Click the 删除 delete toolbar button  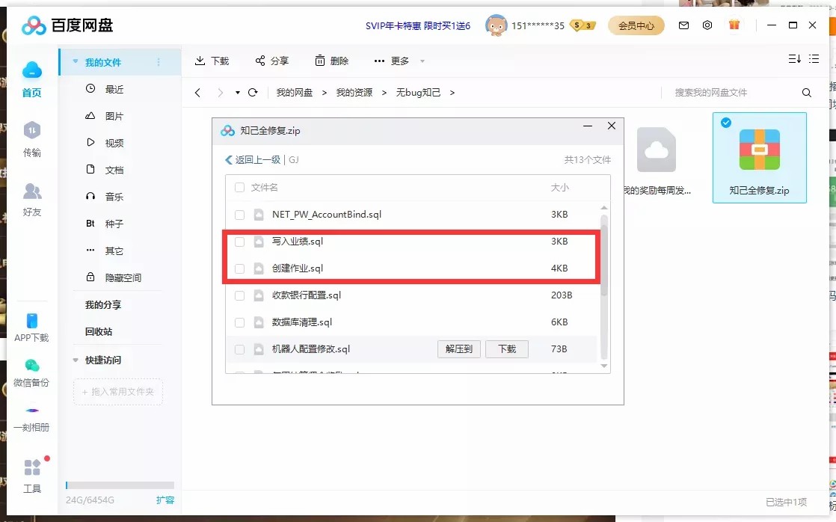coord(331,61)
